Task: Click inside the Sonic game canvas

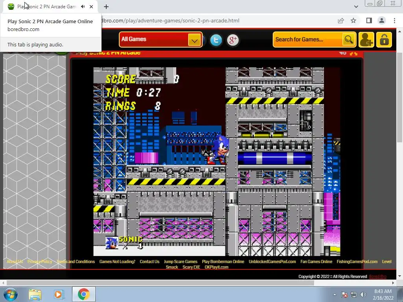Action: click(x=217, y=162)
